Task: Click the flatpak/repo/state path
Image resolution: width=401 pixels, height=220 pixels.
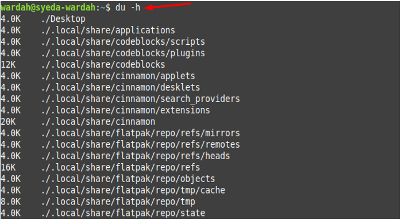Action: tap(123, 213)
